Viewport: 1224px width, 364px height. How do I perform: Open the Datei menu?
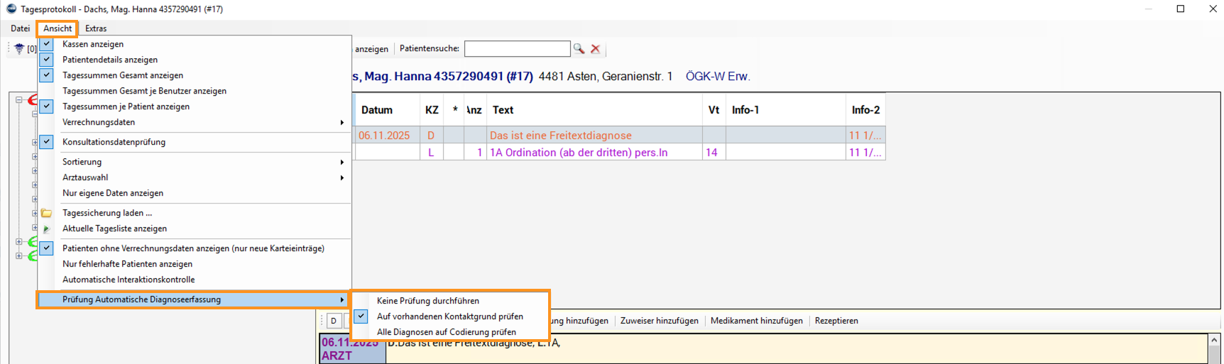click(20, 28)
